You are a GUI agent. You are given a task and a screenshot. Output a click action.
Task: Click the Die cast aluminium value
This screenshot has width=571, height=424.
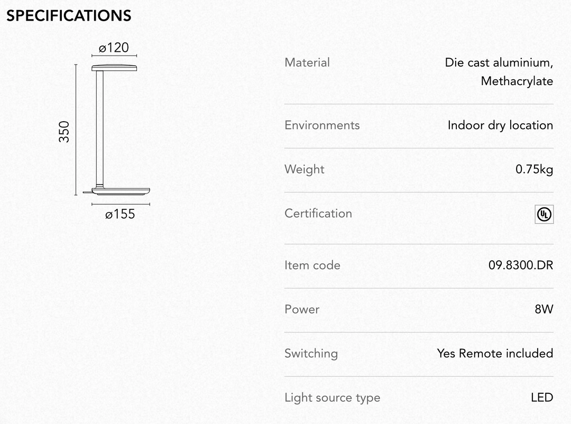(499, 62)
